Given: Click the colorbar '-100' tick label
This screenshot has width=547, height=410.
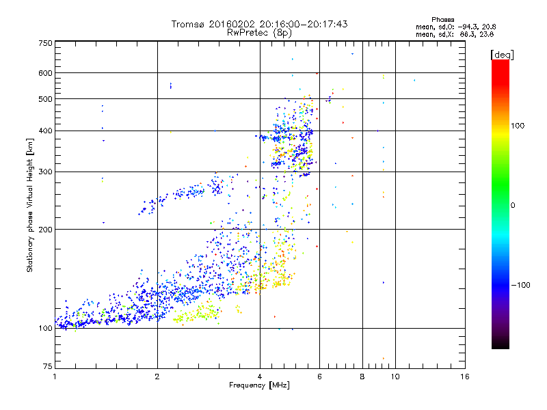Looking at the screenshot, I should click(520, 285).
